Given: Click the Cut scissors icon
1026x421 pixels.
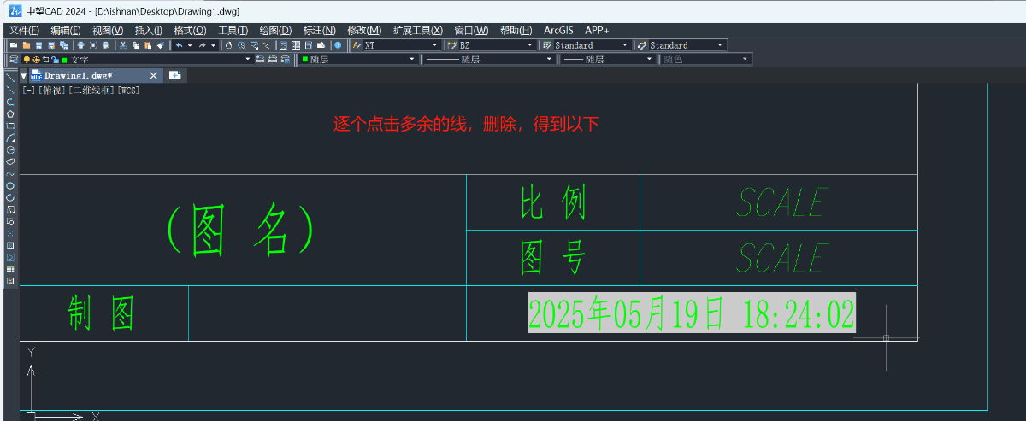Looking at the screenshot, I should point(123,45).
